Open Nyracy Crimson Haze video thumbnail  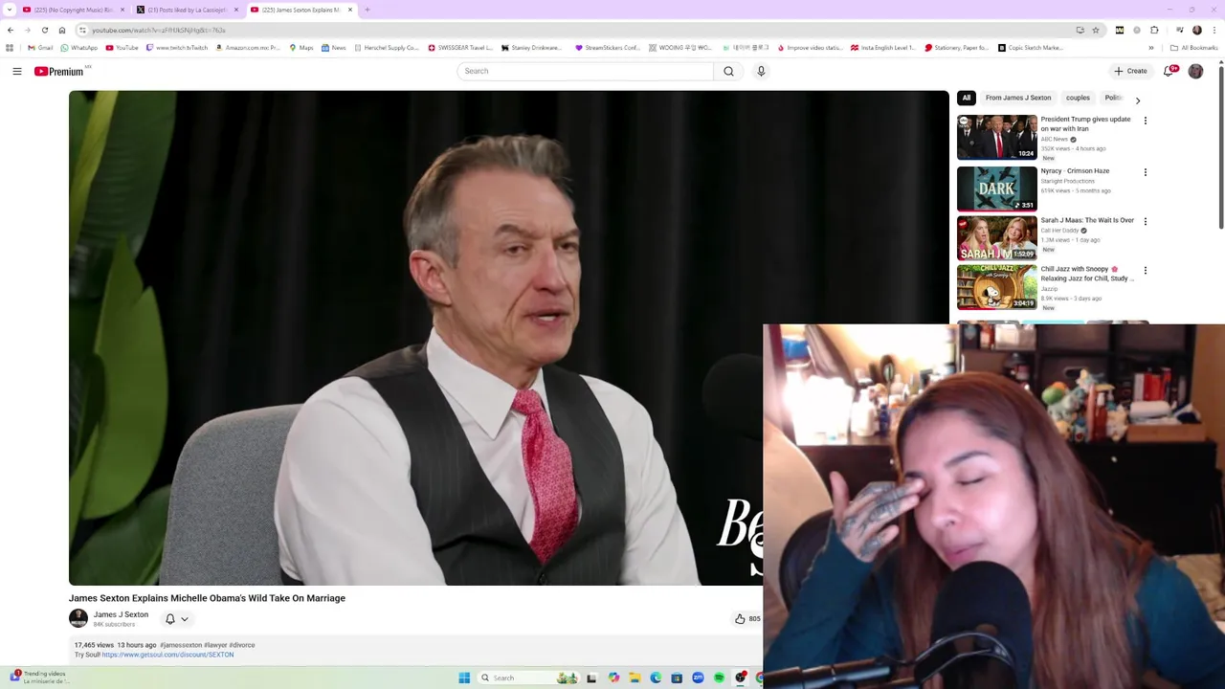[997, 189]
